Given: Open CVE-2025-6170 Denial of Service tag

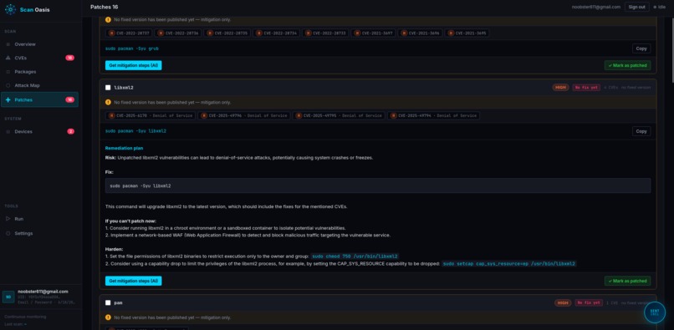Looking at the screenshot, I should (x=150, y=115).
